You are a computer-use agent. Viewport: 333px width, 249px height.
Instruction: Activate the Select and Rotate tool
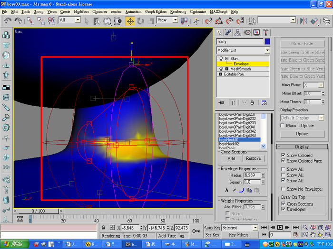[140, 21]
